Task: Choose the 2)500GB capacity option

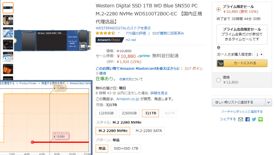Action: click(129, 113)
